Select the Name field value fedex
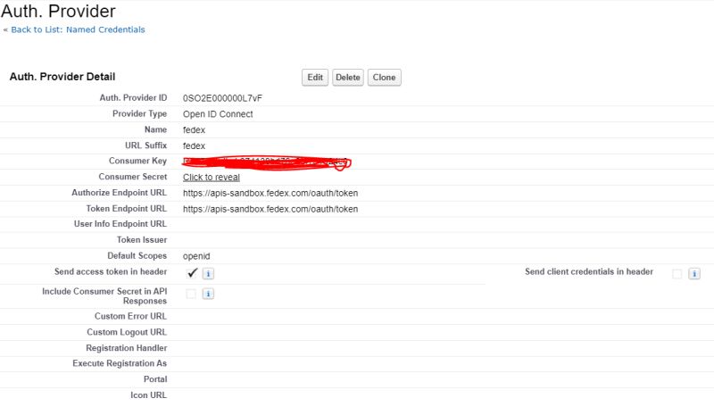 tap(194, 130)
